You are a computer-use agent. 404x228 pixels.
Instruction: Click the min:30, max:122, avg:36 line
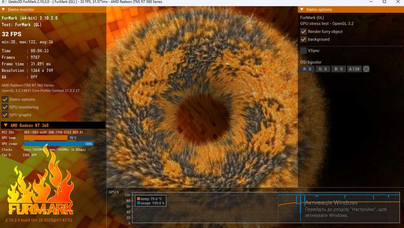click(x=27, y=42)
